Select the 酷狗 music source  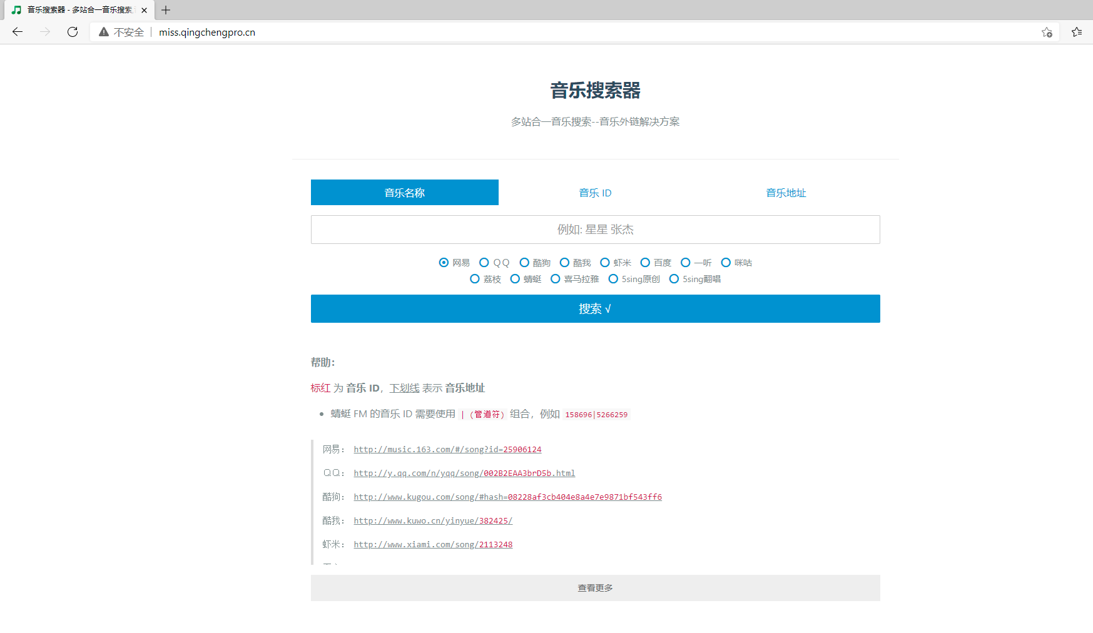(525, 263)
